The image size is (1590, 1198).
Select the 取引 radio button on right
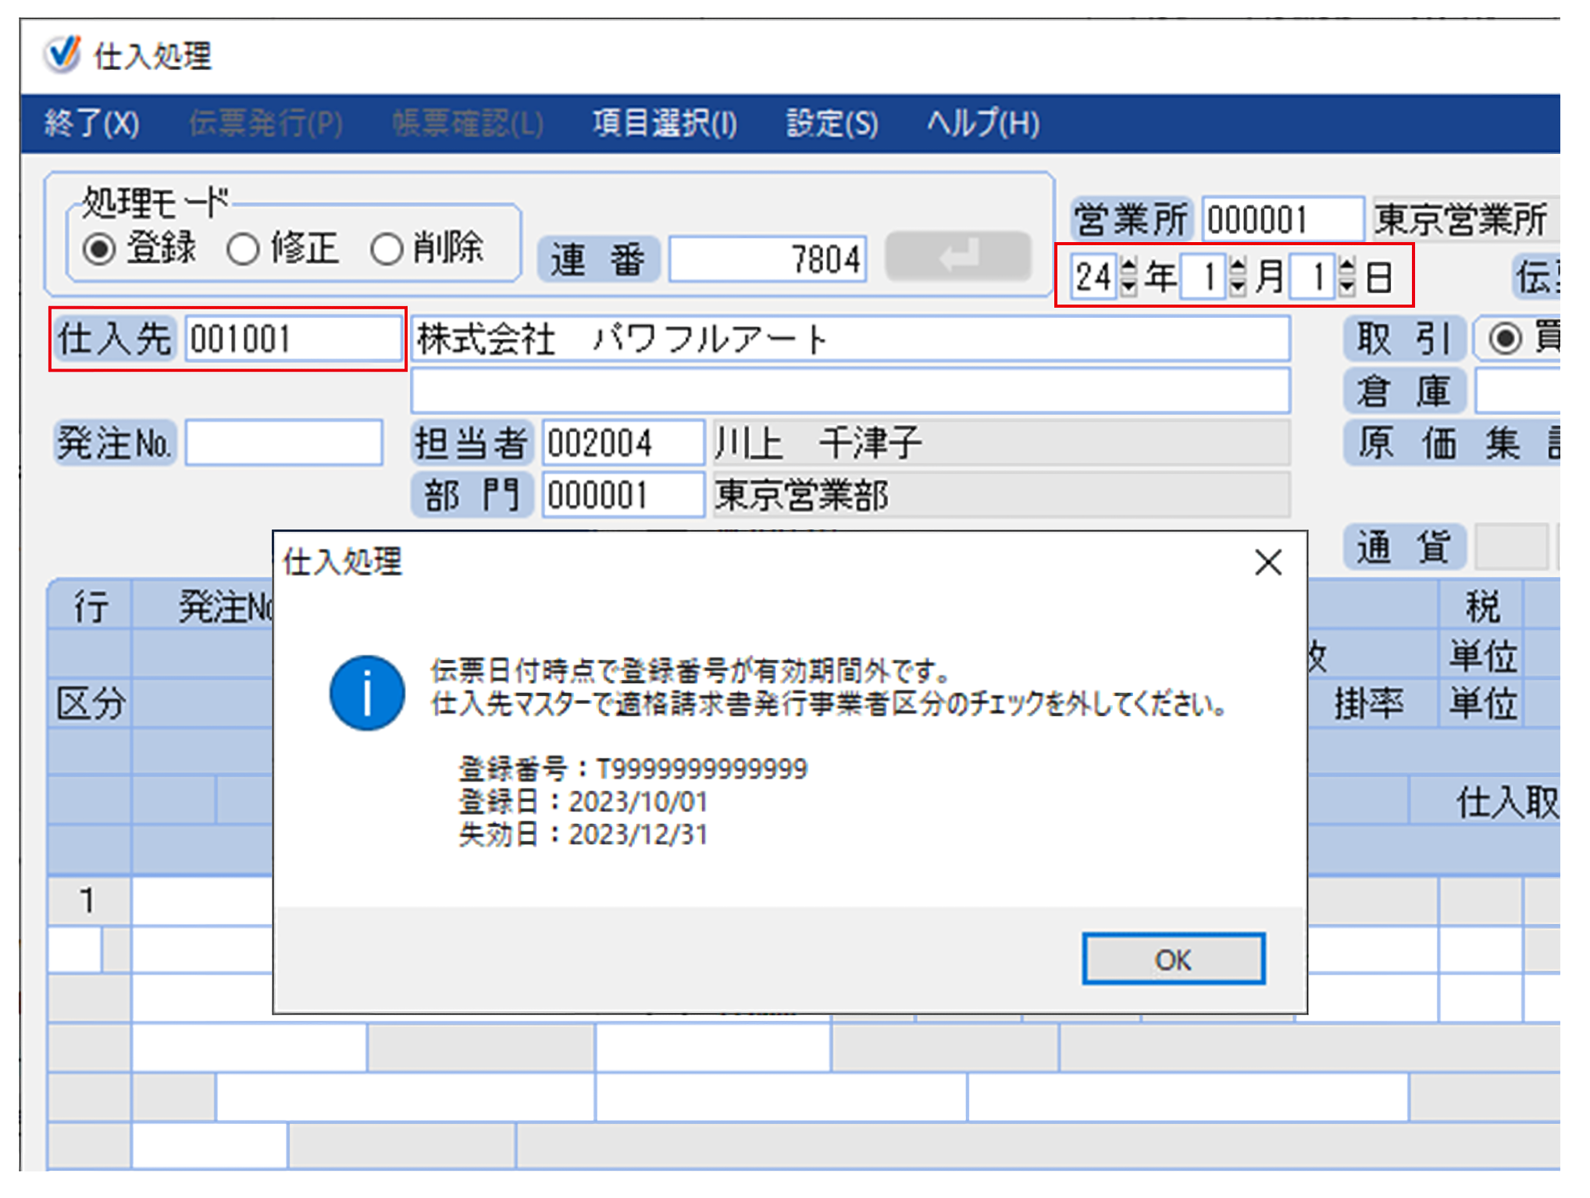point(1505,339)
